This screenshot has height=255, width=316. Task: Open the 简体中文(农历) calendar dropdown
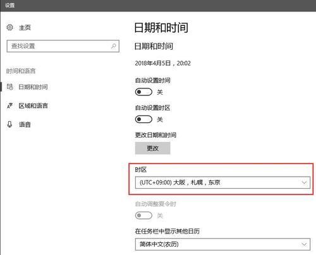pos(222,244)
